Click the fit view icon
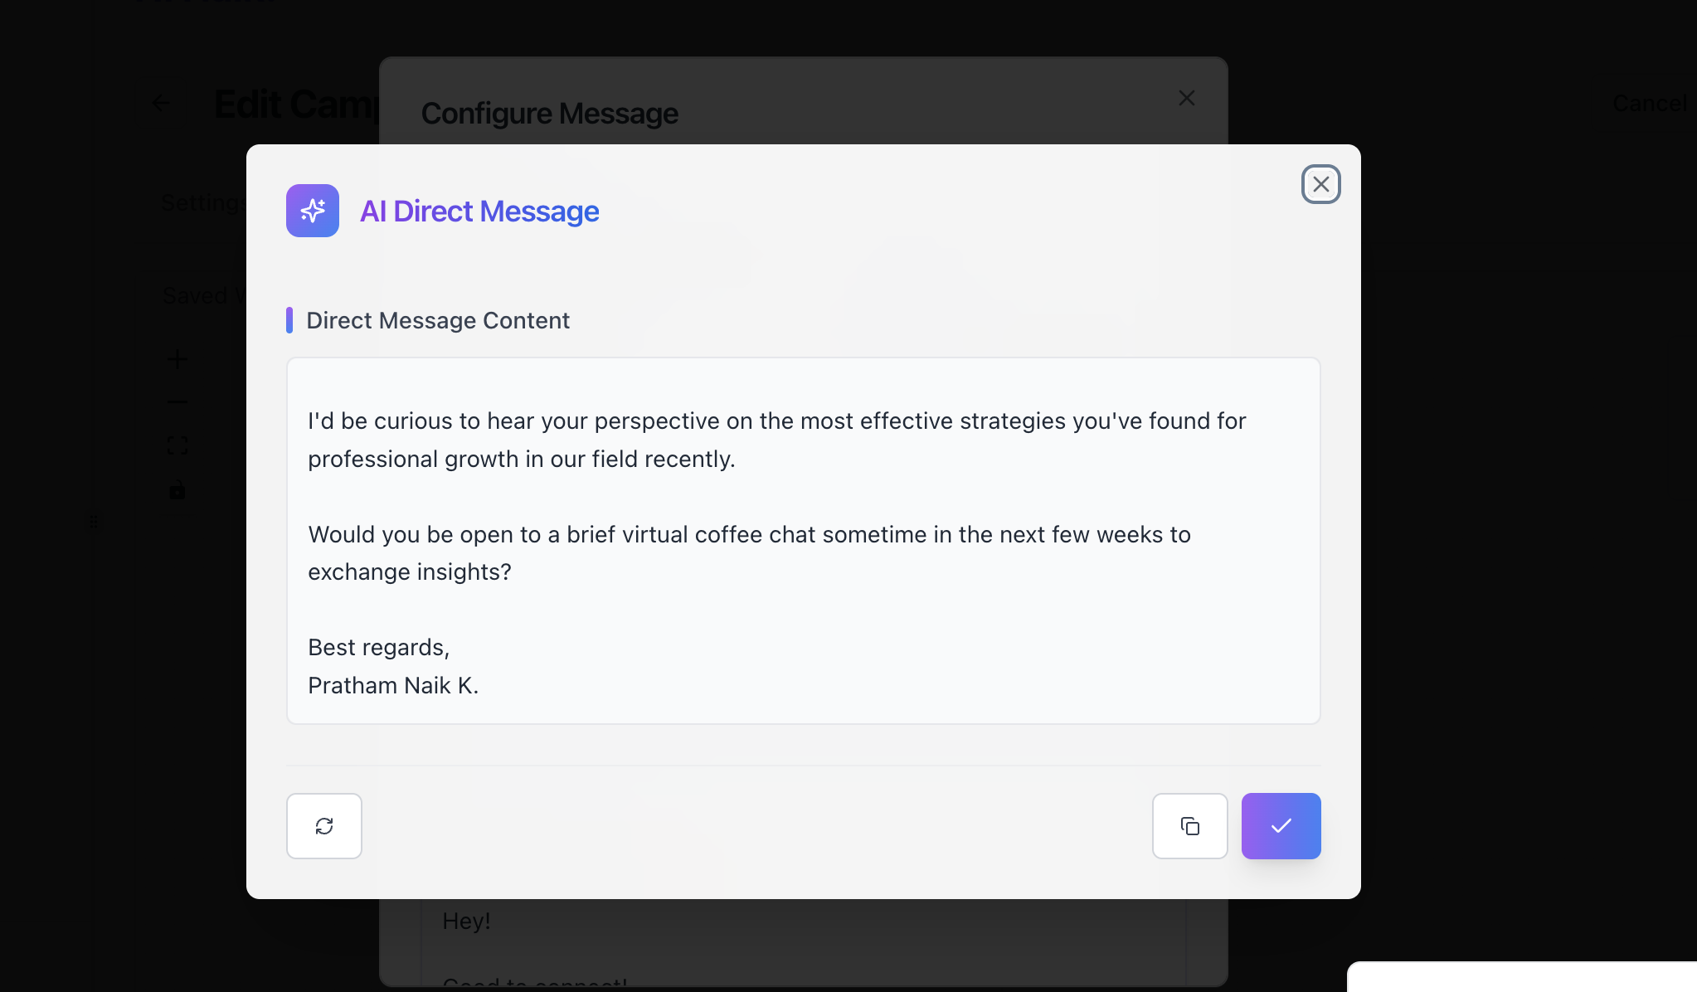Viewport: 1697px width, 992px height. tap(177, 445)
